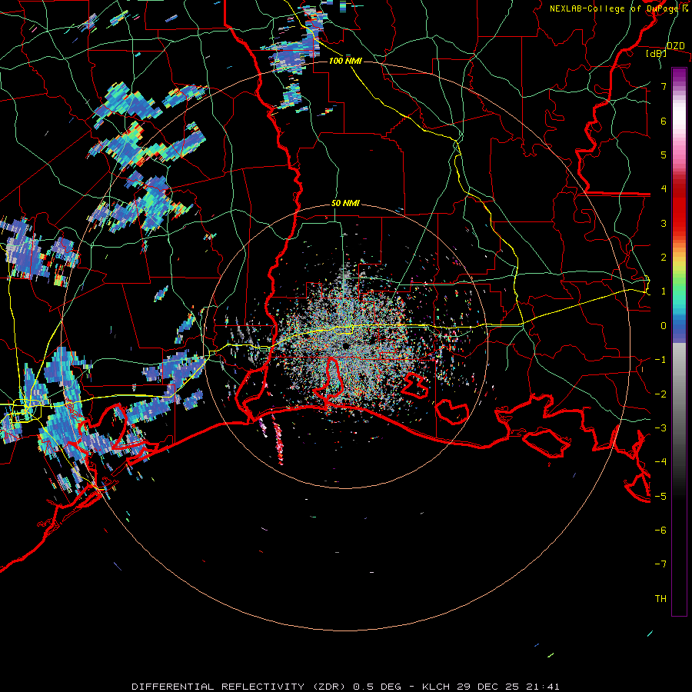
Task: Select the -7 value on scale
Action: (x=660, y=564)
